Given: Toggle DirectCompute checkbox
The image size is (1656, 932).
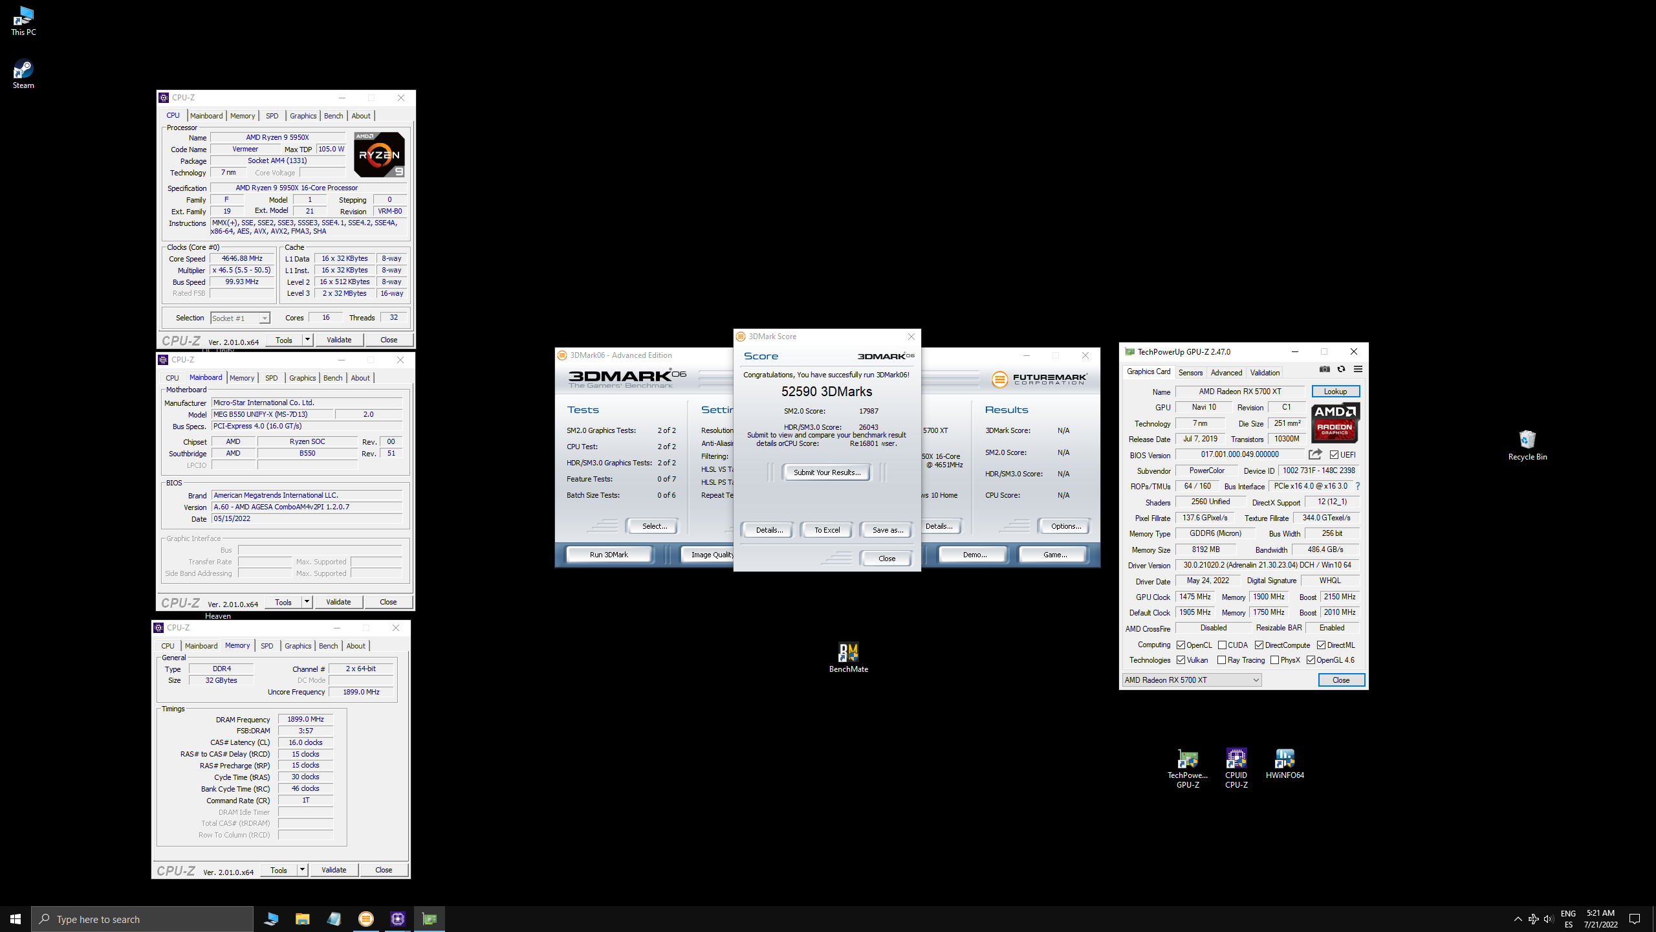Looking at the screenshot, I should point(1259,645).
